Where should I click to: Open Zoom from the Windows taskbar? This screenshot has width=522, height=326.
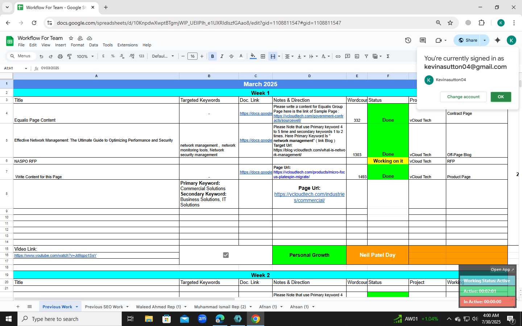click(202, 319)
